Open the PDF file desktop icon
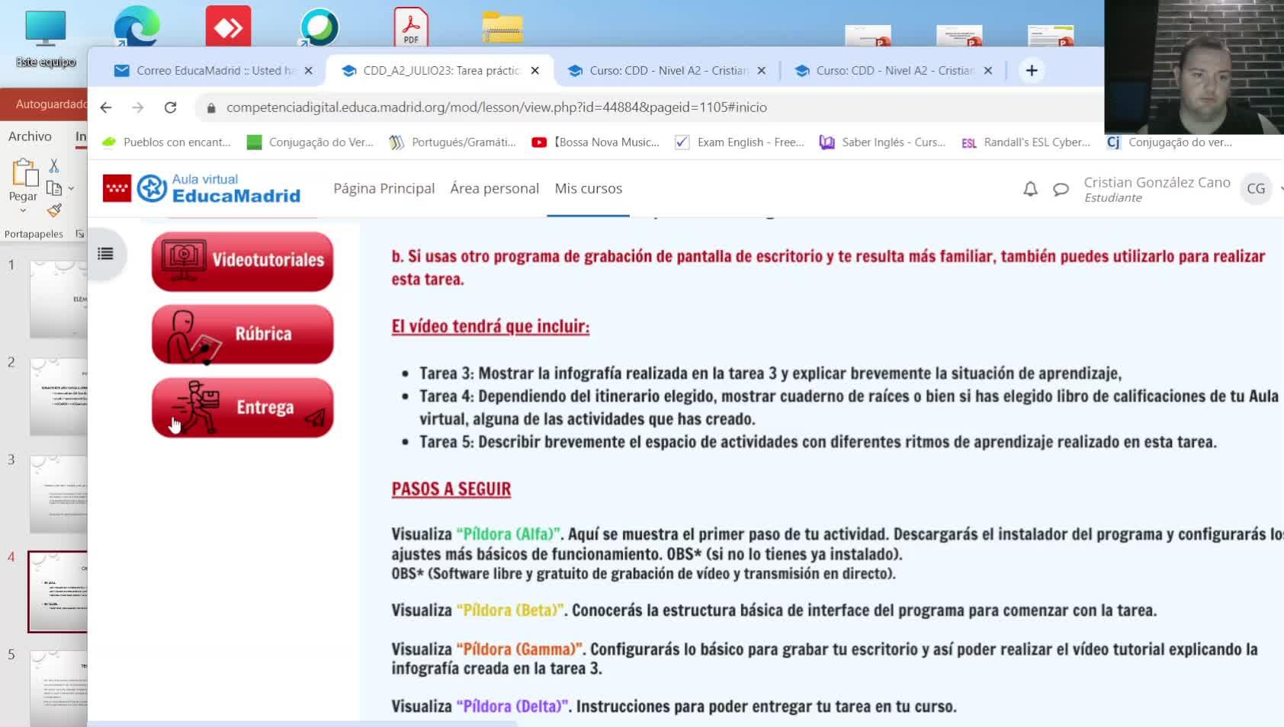Screen dimensions: 1284x727 pos(411,27)
